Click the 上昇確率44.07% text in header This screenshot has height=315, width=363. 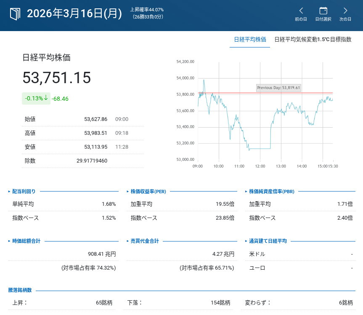click(x=146, y=10)
